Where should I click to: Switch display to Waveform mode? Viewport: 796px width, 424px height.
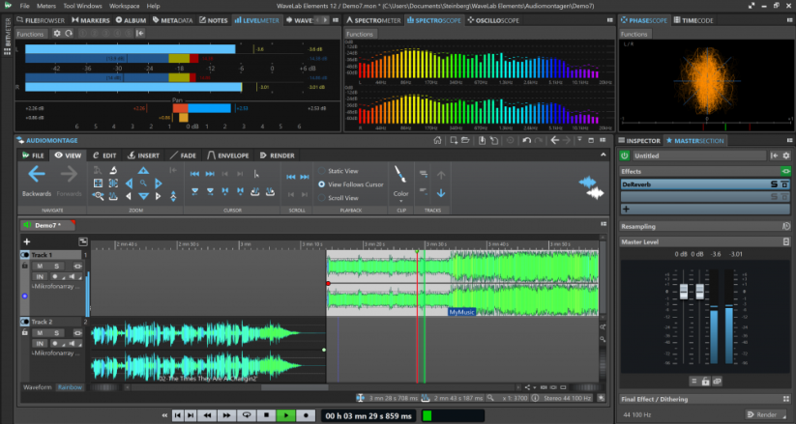click(37, 387)
